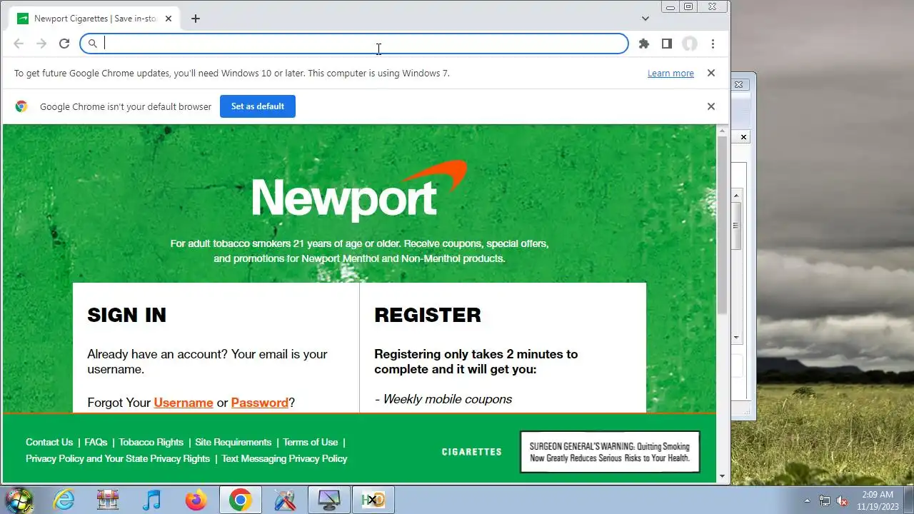Click the page scrollbar down arrow
914x514 pixels.
tap(722, 476)
